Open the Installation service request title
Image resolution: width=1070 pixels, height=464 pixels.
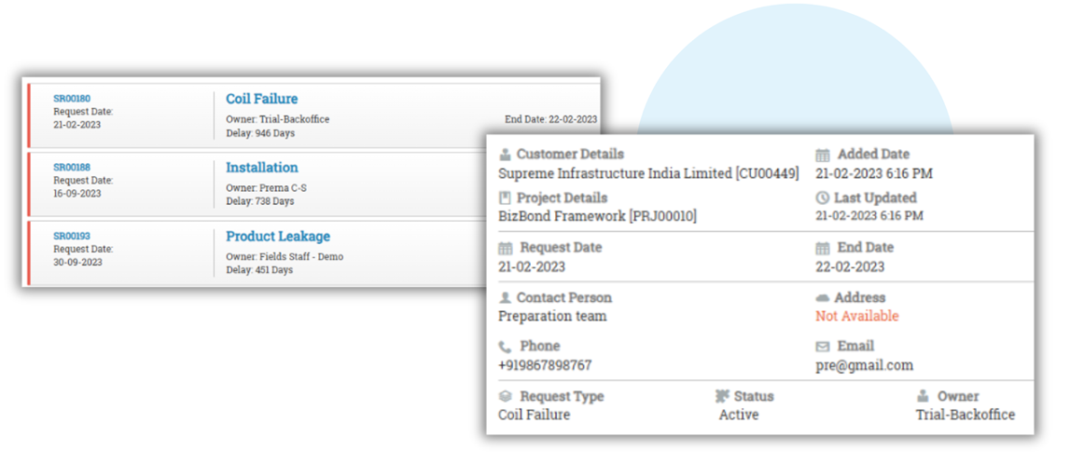262,168
